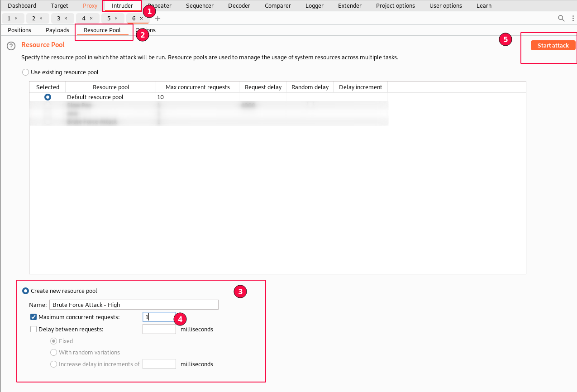Open the three-dot options menu icon
The height and width of the screenshot is (392, 577).
click(x=573, y=18)
